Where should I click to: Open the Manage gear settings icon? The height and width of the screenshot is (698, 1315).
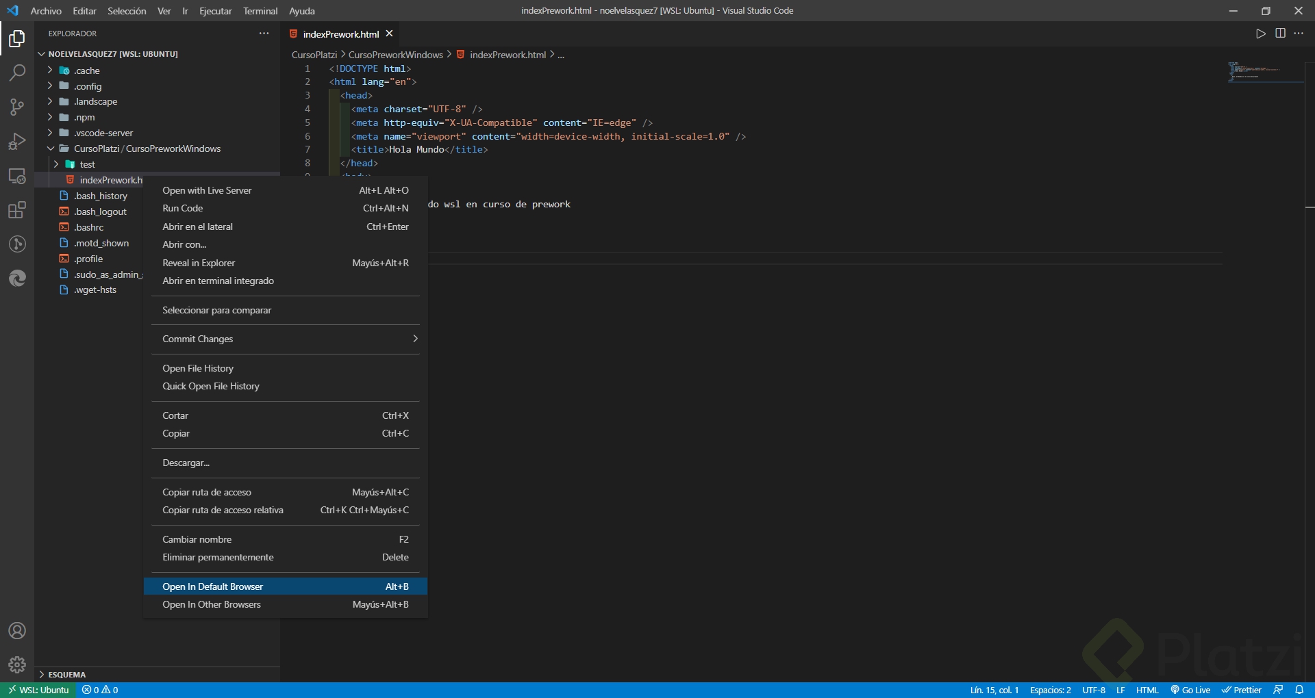17,664
